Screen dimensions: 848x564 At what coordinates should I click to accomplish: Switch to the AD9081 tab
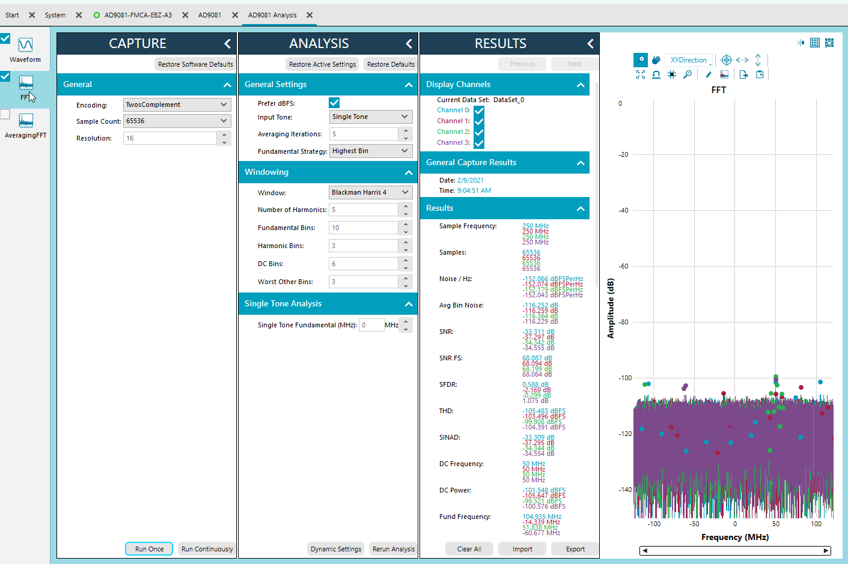point(210,15)
